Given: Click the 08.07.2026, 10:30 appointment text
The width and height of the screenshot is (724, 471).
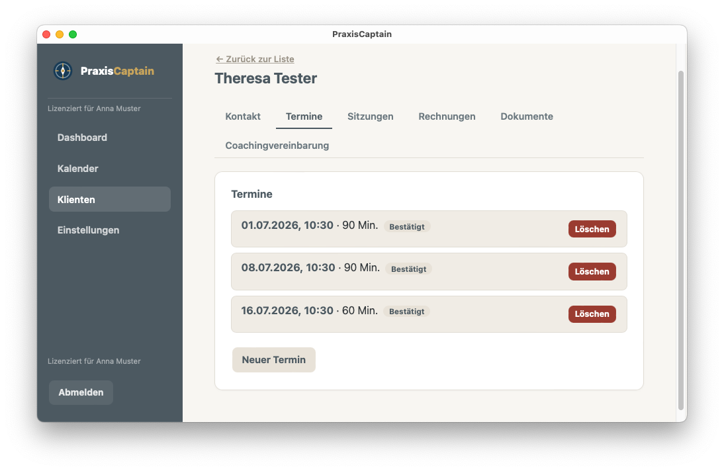Looking at the screenshot, I should click(288, 268).
